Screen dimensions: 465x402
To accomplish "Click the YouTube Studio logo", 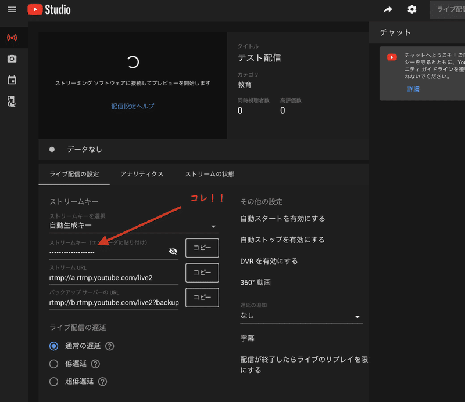I will tap(49, 9).
